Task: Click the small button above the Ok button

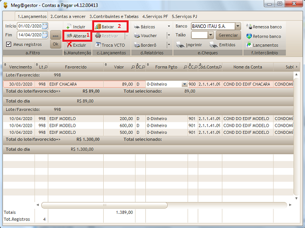Action: (x=55, y=35)
